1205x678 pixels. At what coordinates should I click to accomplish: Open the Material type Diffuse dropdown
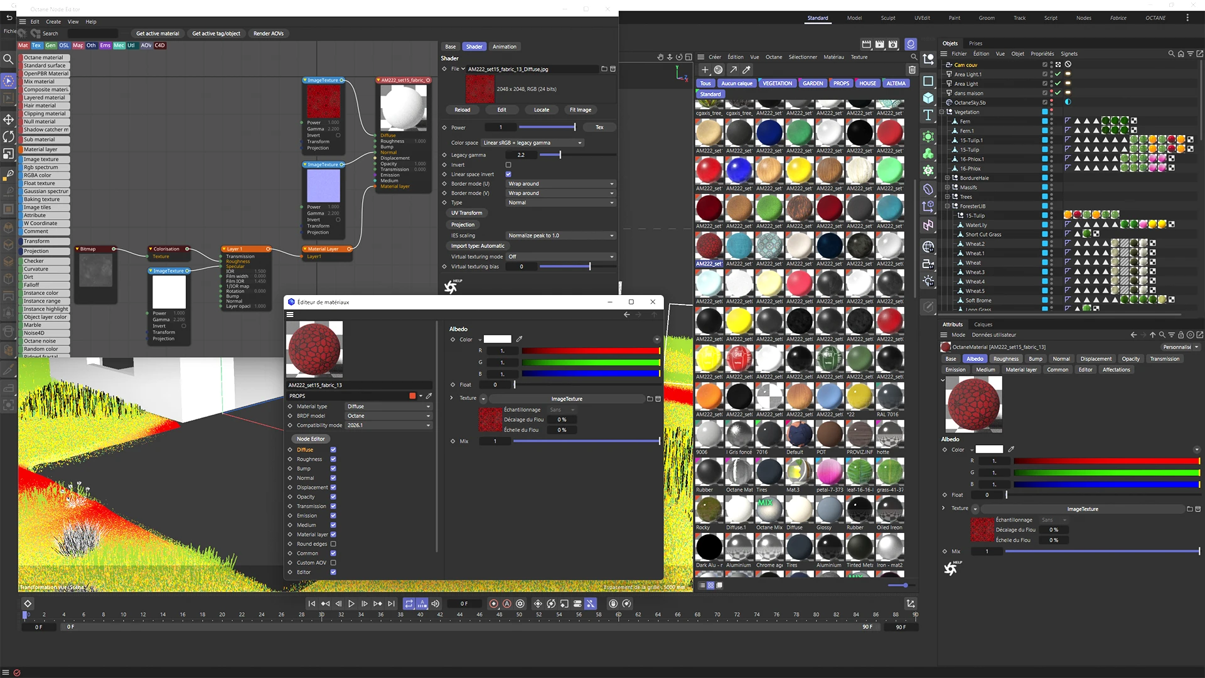pyautogui.click(x=388, y=407)
